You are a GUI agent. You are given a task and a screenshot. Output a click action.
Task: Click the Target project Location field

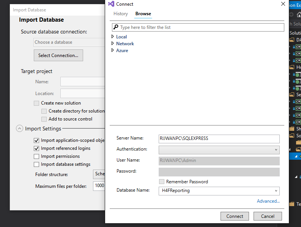(x=82, y=93)
